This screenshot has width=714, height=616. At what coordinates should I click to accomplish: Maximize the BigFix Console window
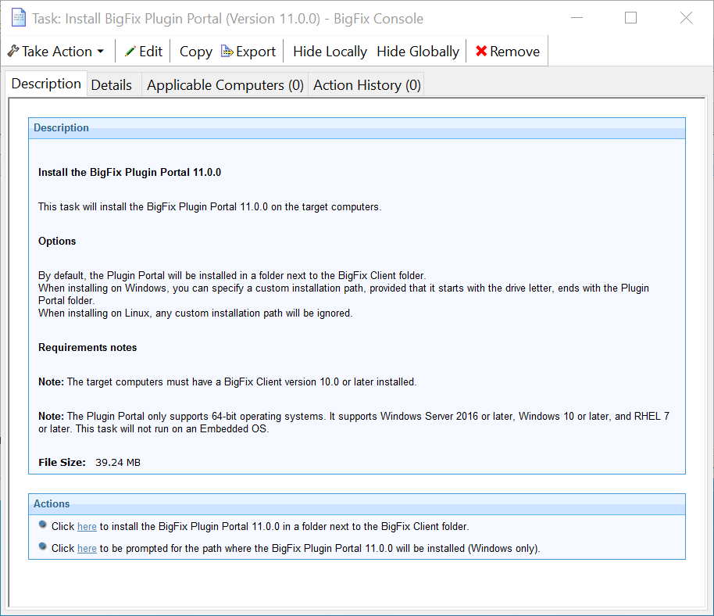[x=630, y=18]
